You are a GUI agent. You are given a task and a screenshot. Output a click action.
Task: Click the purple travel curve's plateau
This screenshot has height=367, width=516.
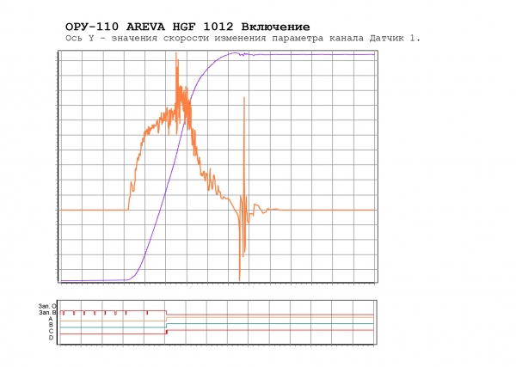[x=313, y=54]
